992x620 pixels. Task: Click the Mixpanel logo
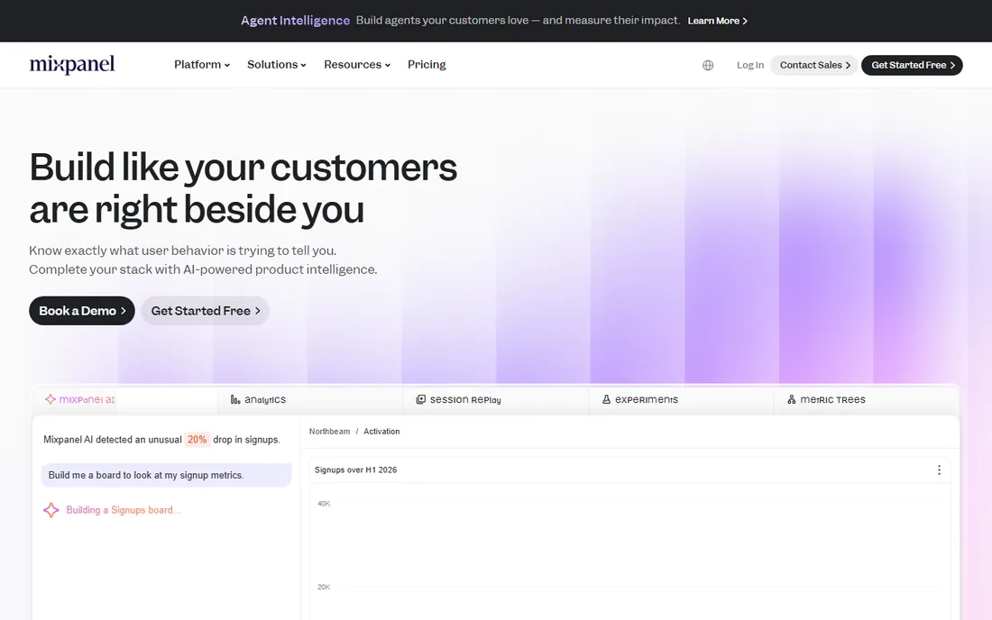click(x=72, y=65)
